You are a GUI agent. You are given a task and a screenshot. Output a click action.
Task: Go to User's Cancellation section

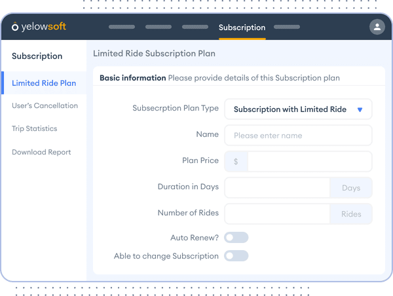point(45,105)
